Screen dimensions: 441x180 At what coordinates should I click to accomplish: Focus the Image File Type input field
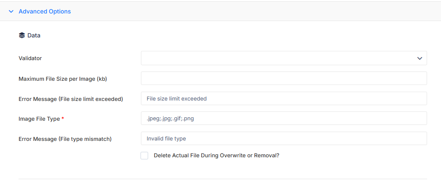[284, 118]
